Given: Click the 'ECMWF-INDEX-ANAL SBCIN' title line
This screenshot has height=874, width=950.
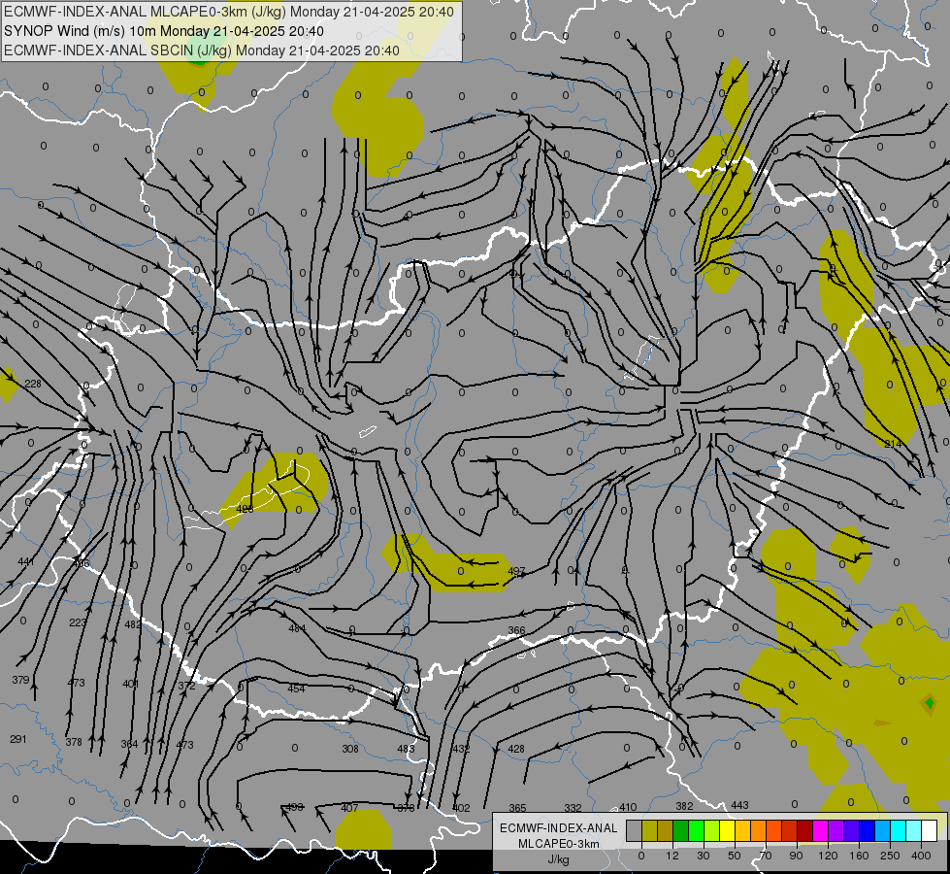Looking at the screenshot, I should (202, 50).
